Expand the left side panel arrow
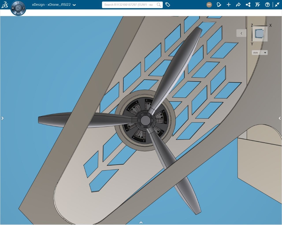The width and height of the screenshot is (282, 225). [2, 118]
